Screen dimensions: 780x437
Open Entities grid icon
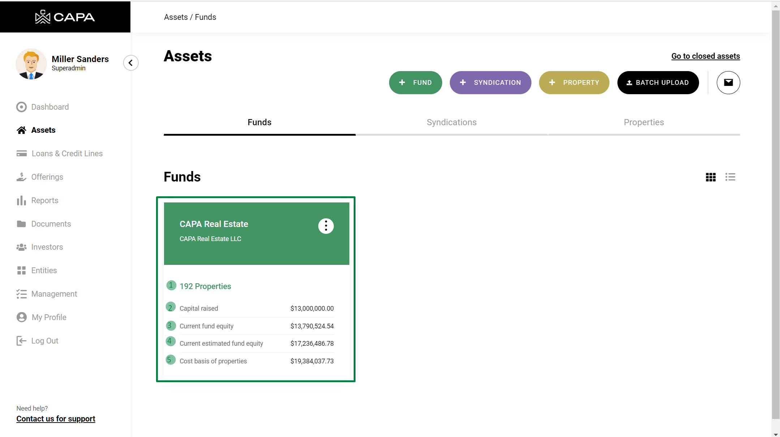(x=21, y=270)
